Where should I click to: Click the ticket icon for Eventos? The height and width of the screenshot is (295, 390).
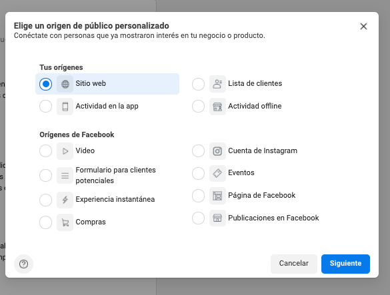[x=217, y=173]
